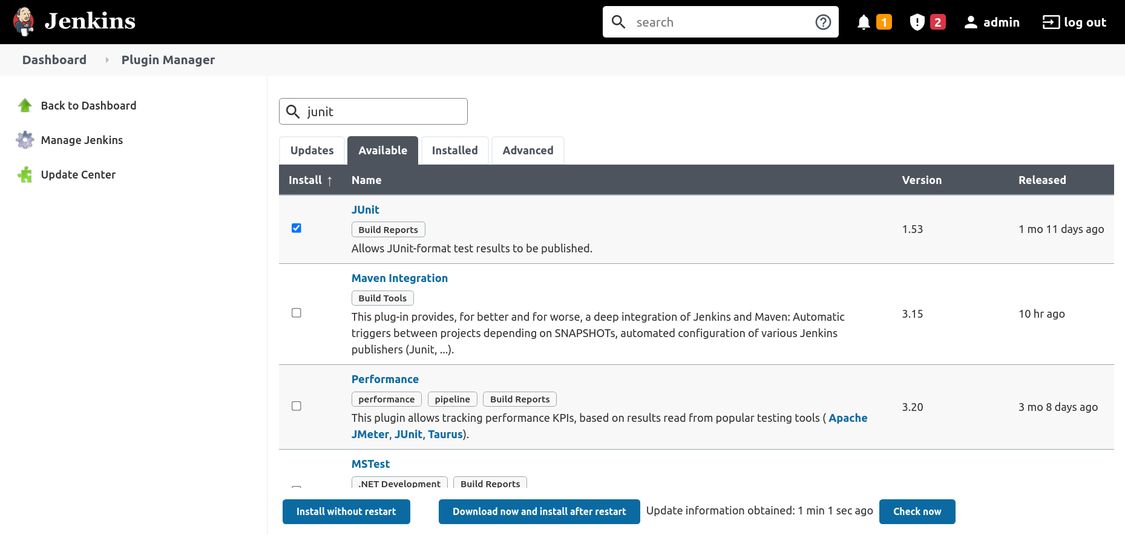
Task: Focus the junit plugin filter field
Action: 383,112
